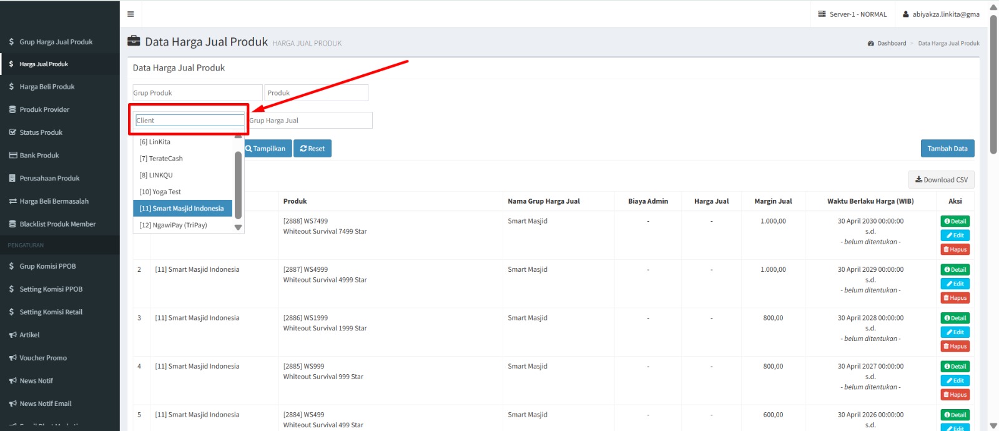Select the Grup Produk dropdown field

pyautogui.click(x=197, y=93)
